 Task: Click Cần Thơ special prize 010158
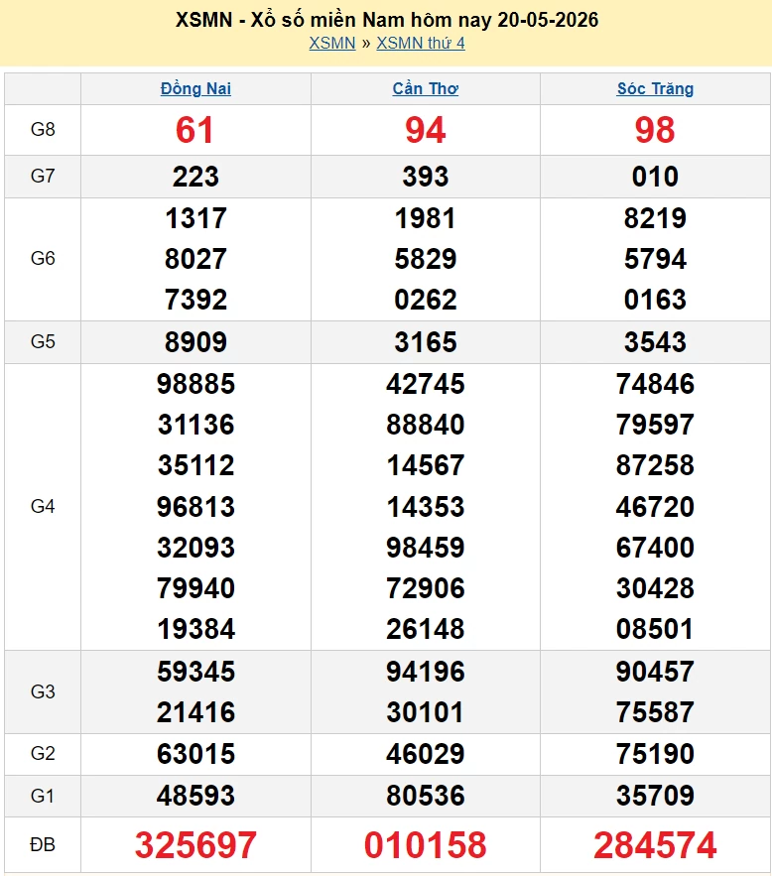pos(426,845)
